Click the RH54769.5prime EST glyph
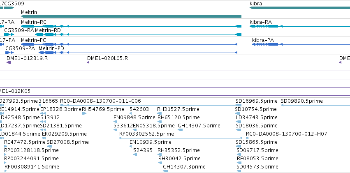Screen dimensions: 350x173 point(84,113)
